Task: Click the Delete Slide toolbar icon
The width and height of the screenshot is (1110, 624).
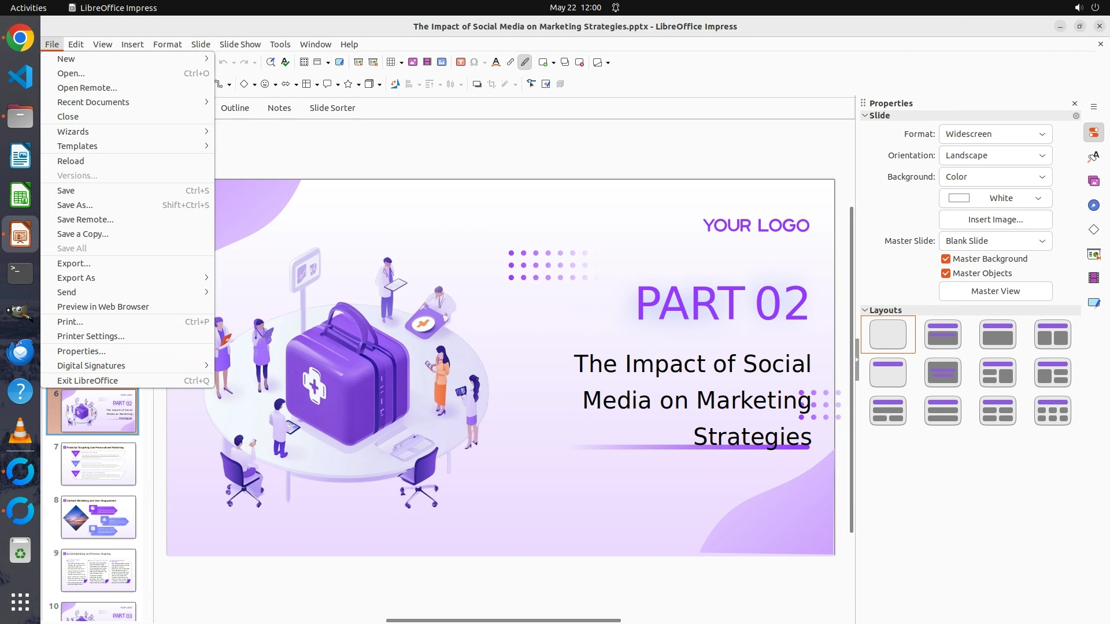Action: pyautogui.click(x=579, y=62)
